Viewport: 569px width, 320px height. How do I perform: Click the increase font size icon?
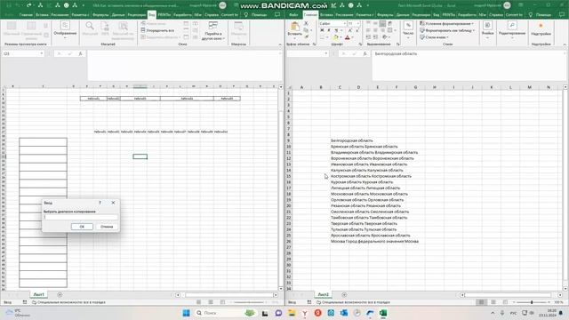click(x=350, y=30)
